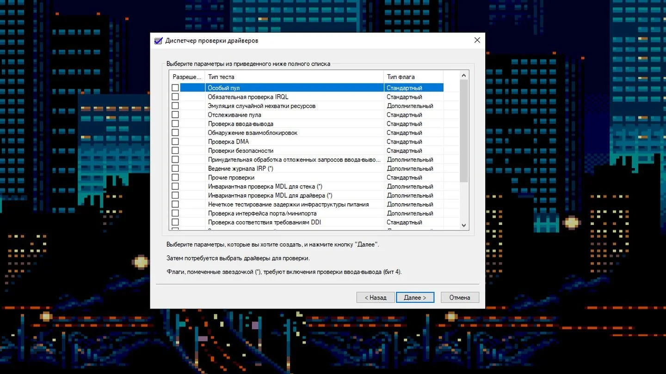Select the Прочие проверки row text
This screenshot has width=666, height=374.
[231, 177]
